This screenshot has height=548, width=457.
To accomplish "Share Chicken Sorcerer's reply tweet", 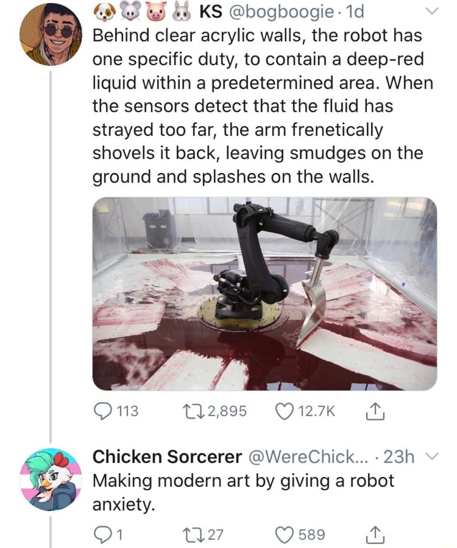I will (x=375, y=535).
